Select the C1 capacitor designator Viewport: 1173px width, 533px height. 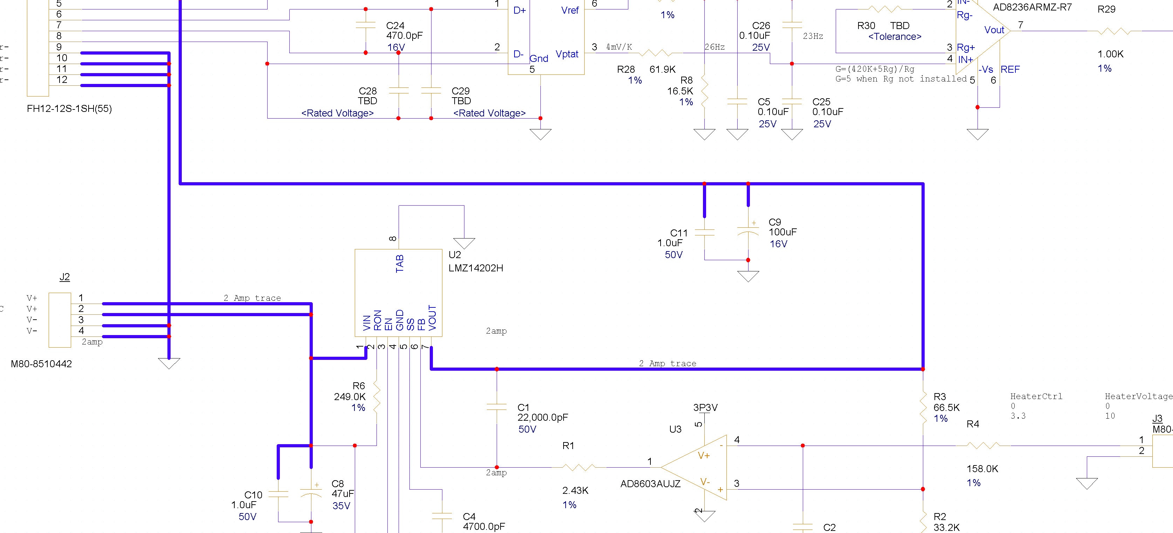click(523, 408)
